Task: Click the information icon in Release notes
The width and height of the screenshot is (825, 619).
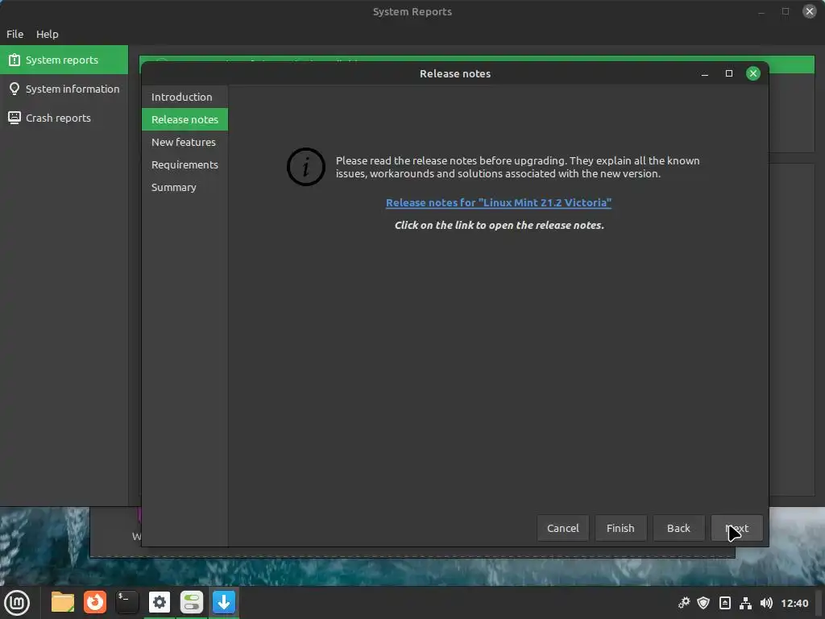Action: coord(305,167)
